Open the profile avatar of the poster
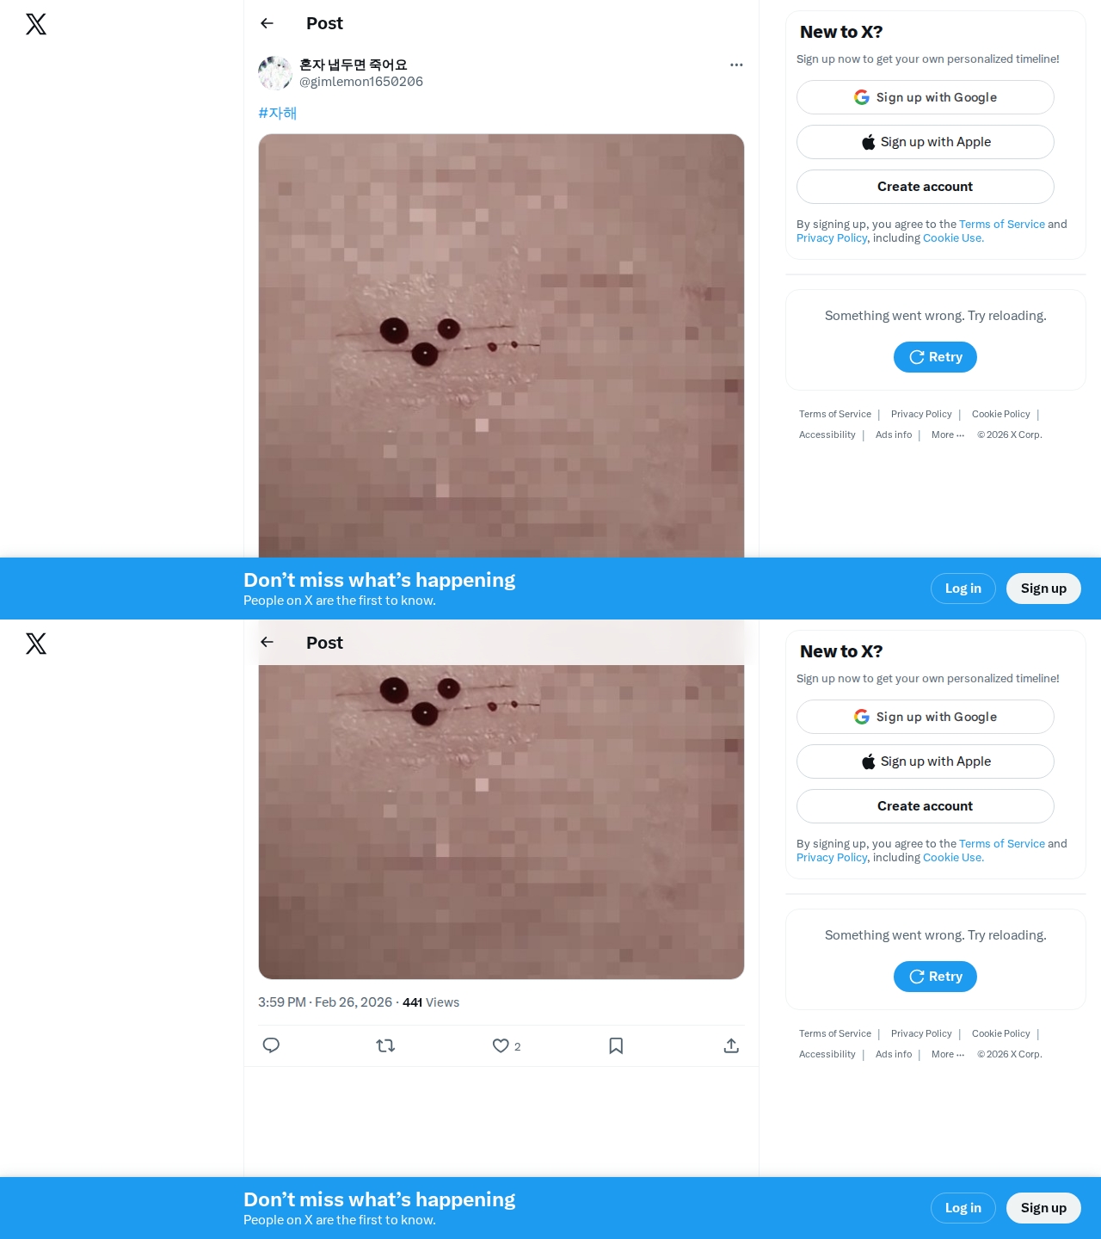 [x=275, y=73]
